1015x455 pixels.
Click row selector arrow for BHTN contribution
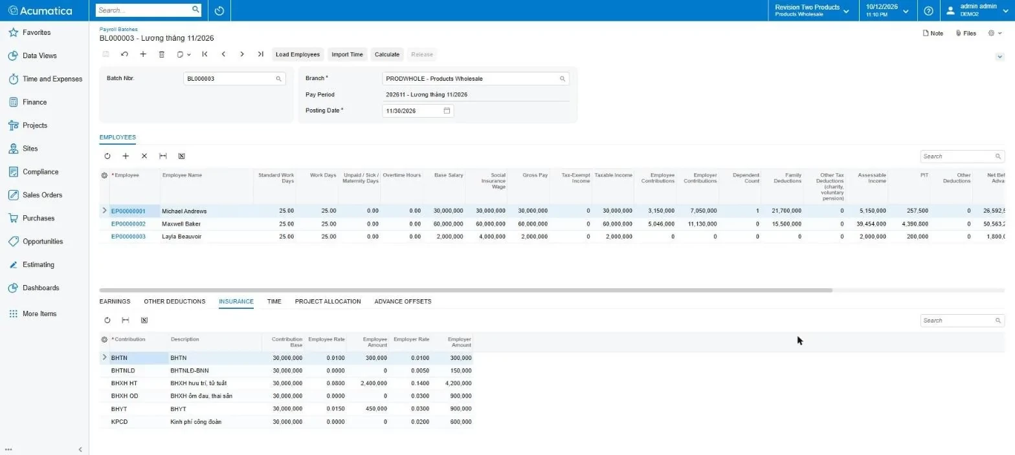[x=104, y=357]
